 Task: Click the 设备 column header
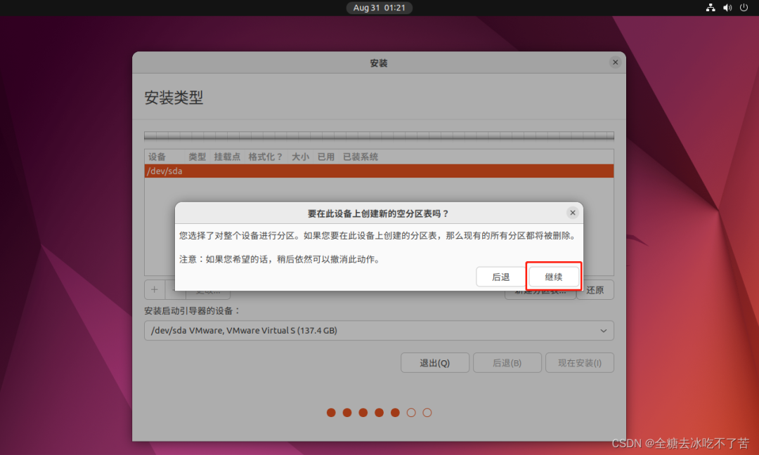click(157, 157)
